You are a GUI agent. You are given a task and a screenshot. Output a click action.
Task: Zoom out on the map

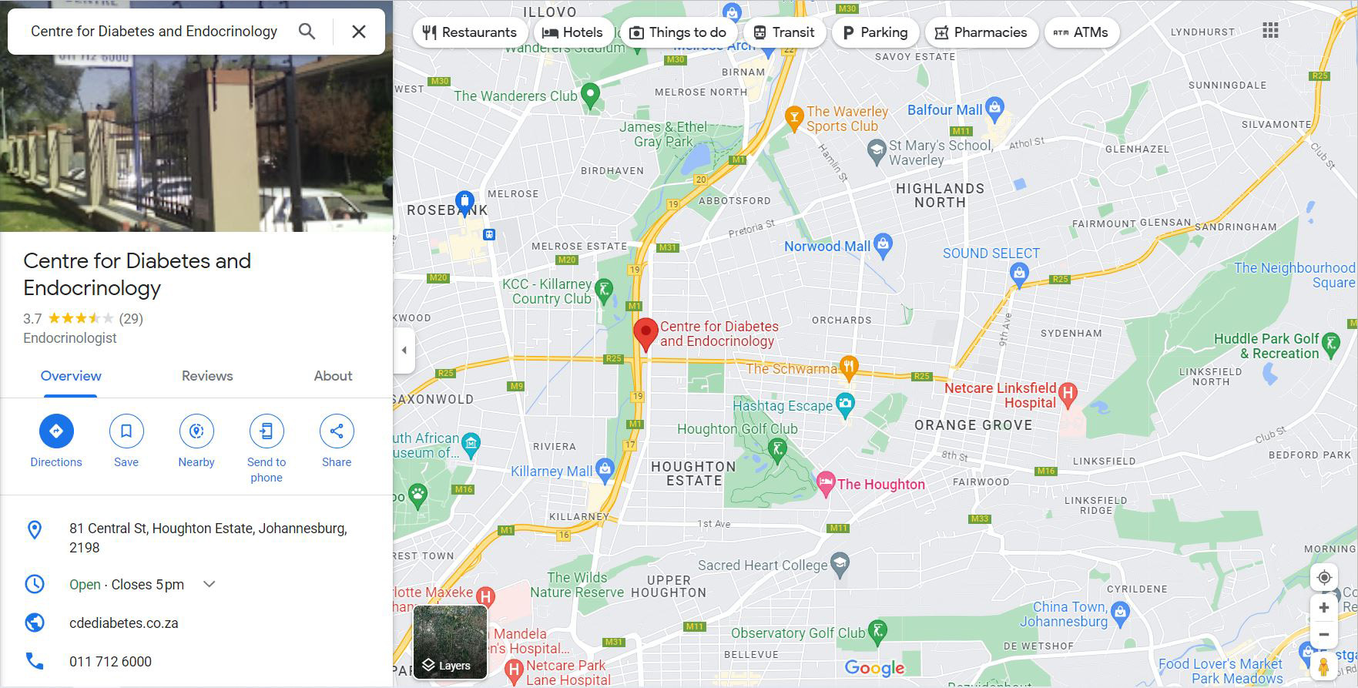[1324, 635]
